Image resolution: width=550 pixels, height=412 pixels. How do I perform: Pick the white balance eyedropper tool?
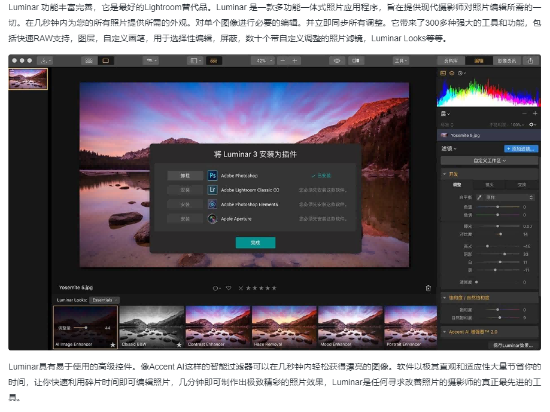(479, 197)
